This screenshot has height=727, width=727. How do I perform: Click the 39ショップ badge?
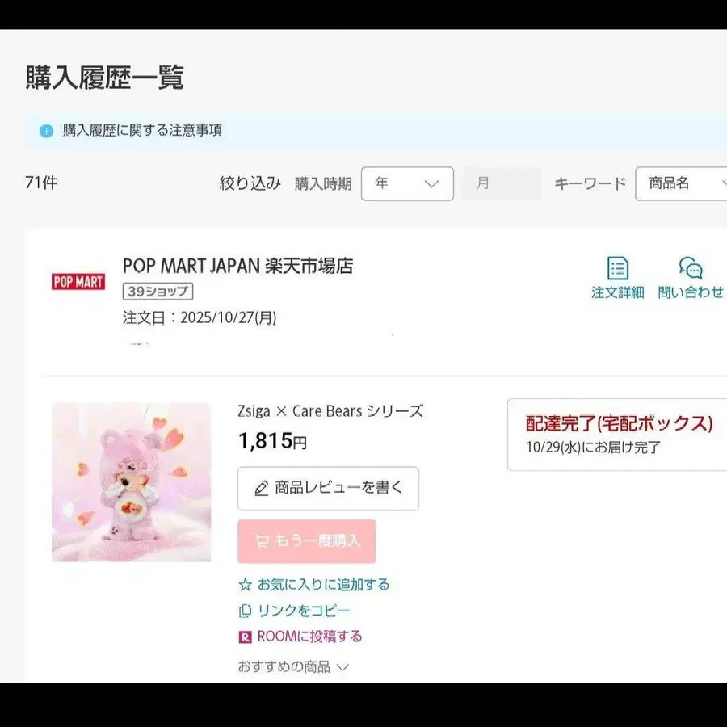(158, 292)
